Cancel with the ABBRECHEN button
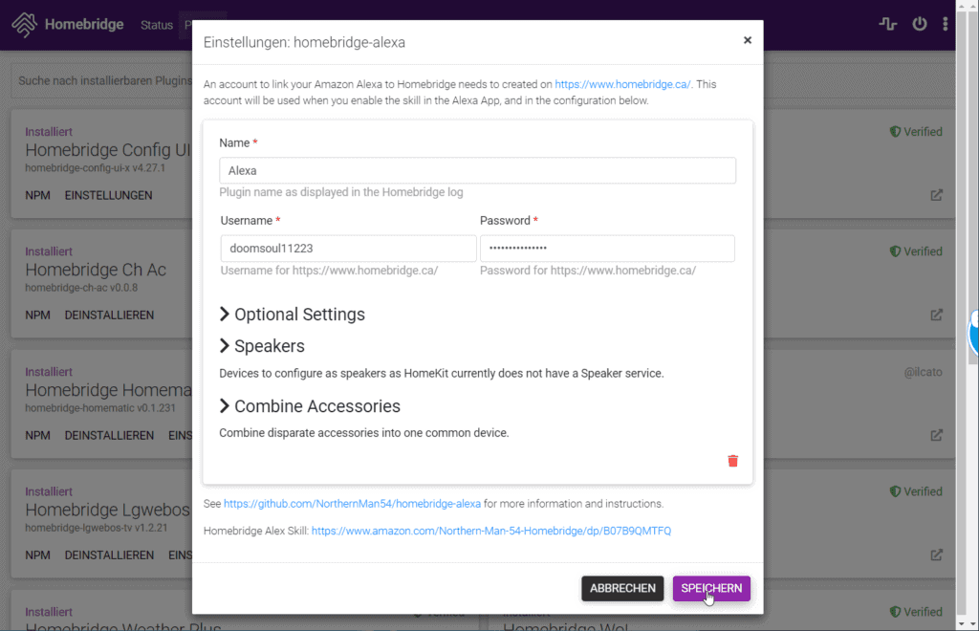This screenshot has width=979, height=631. pos(622,589)
